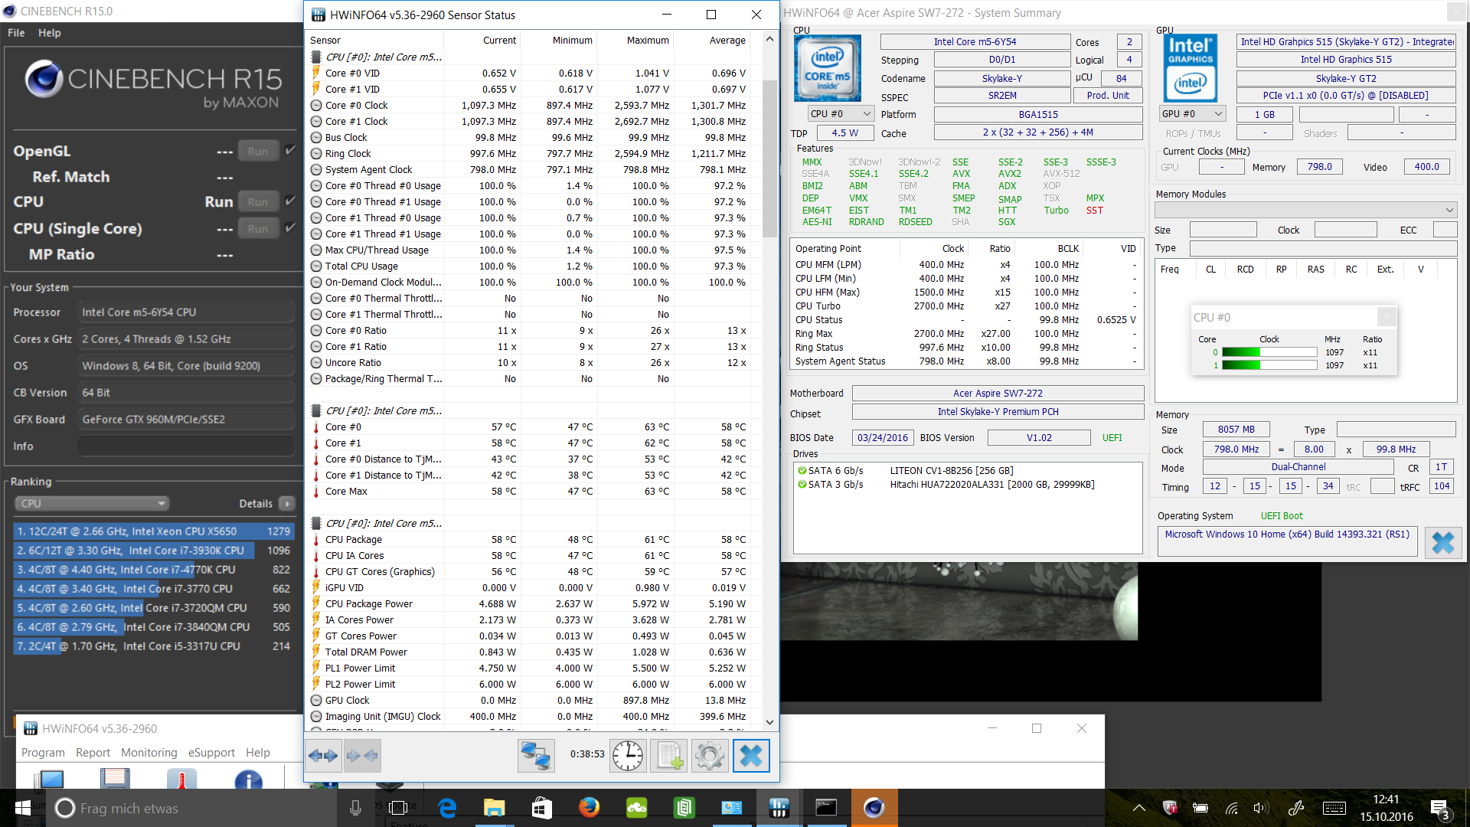The width and height of the screenshot is (1470, 827).
Task: Open the CPU #0 selector dropdown
Action: point(841,113)
